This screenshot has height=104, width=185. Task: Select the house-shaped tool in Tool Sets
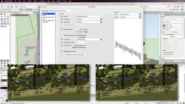2,19
